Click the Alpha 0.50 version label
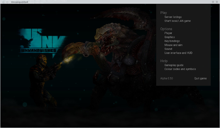This screenshot has width=220, height=128. click(x=167, y=79)
